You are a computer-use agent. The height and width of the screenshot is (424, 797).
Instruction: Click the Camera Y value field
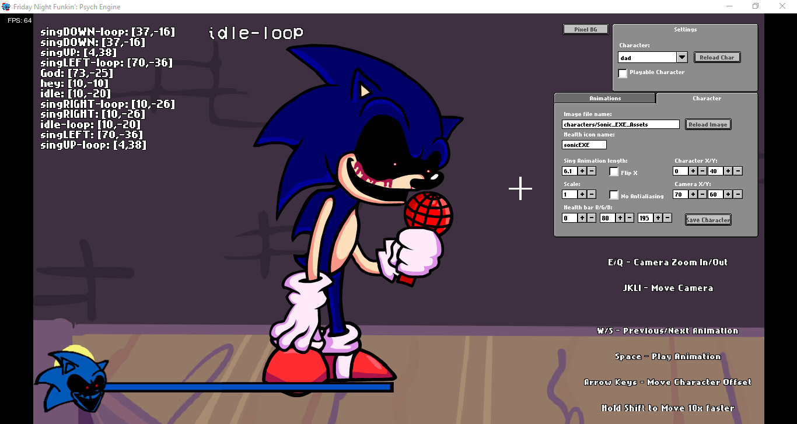(x=715, y=194)
